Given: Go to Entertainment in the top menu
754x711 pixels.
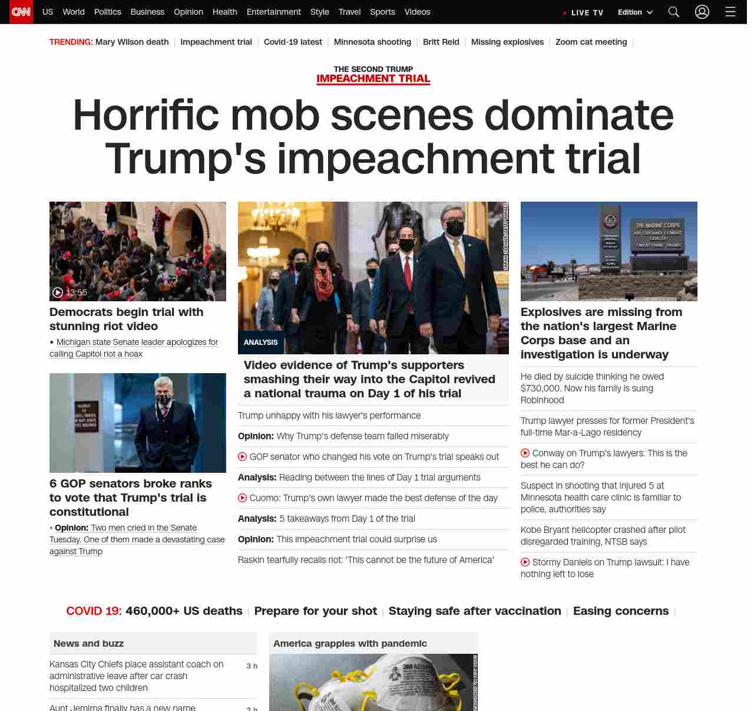Looking at the screenshot, I should tap(273, 12).
